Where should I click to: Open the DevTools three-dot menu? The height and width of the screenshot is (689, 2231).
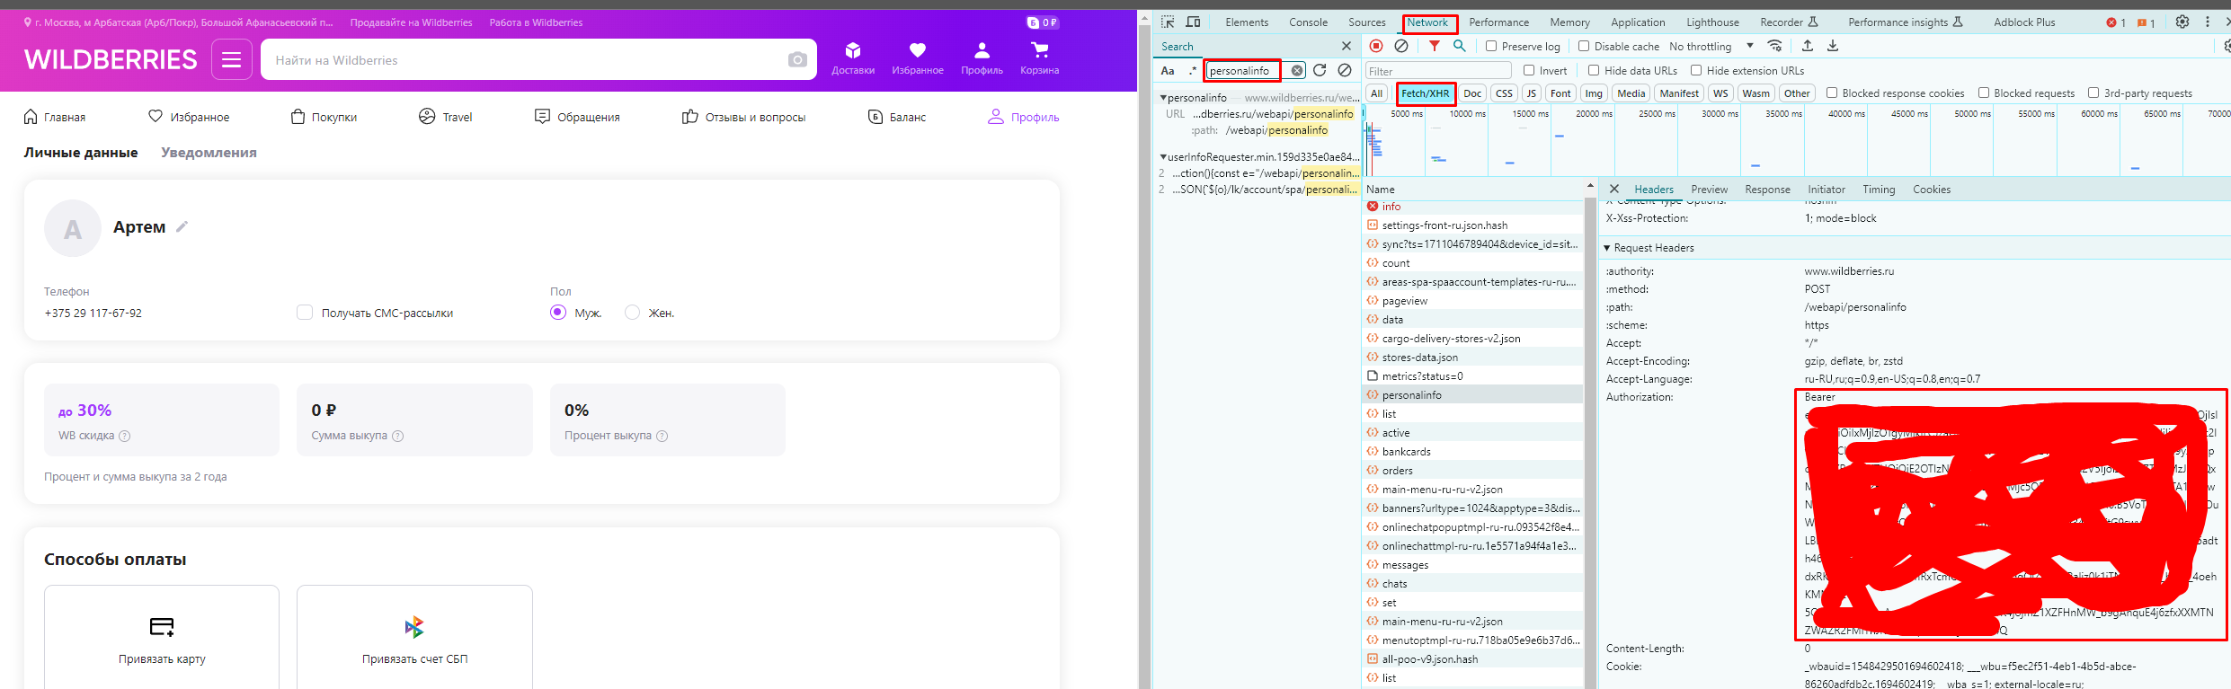(x=2208, y=22)
